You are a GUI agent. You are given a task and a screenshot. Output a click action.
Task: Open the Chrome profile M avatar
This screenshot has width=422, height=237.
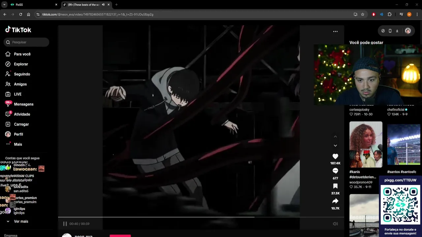pyautogui.click(x=409, y=14)
